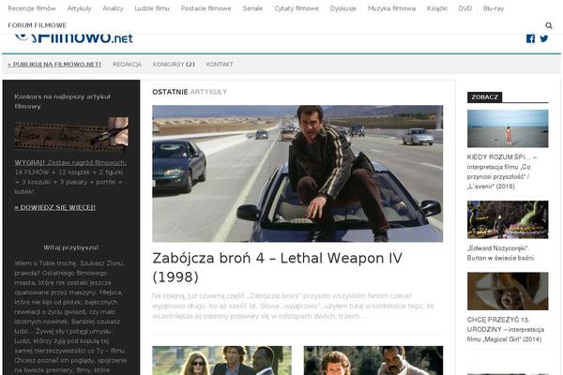Open Ludzie filmu menu item
Image resolution: width=563 pixels, height=375 pixels.
tap(152, 8)
